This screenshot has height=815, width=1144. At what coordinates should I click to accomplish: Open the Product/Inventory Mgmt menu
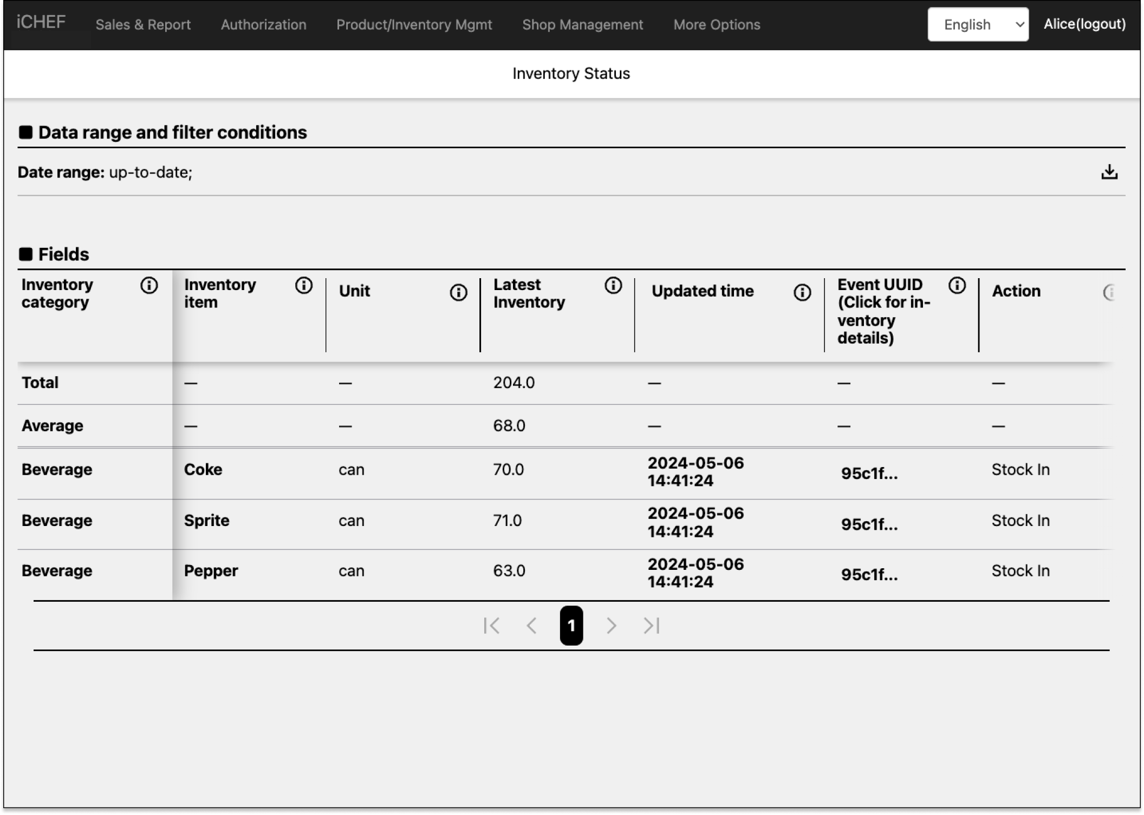(x=414, y=24)
